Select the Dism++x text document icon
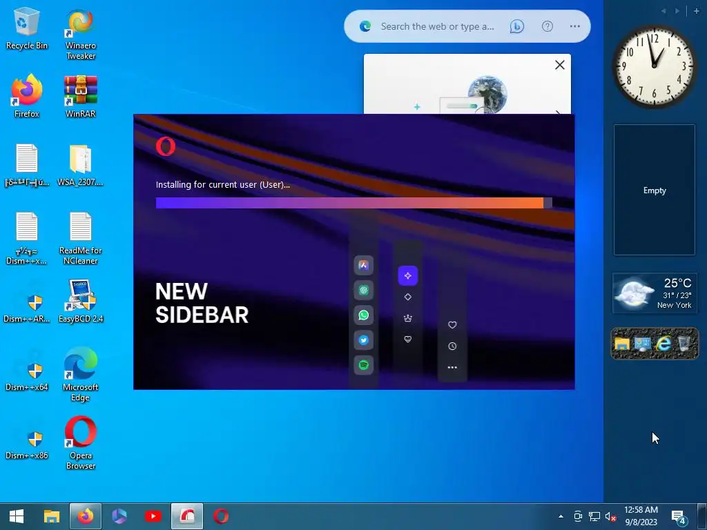 tap(26, 238)
